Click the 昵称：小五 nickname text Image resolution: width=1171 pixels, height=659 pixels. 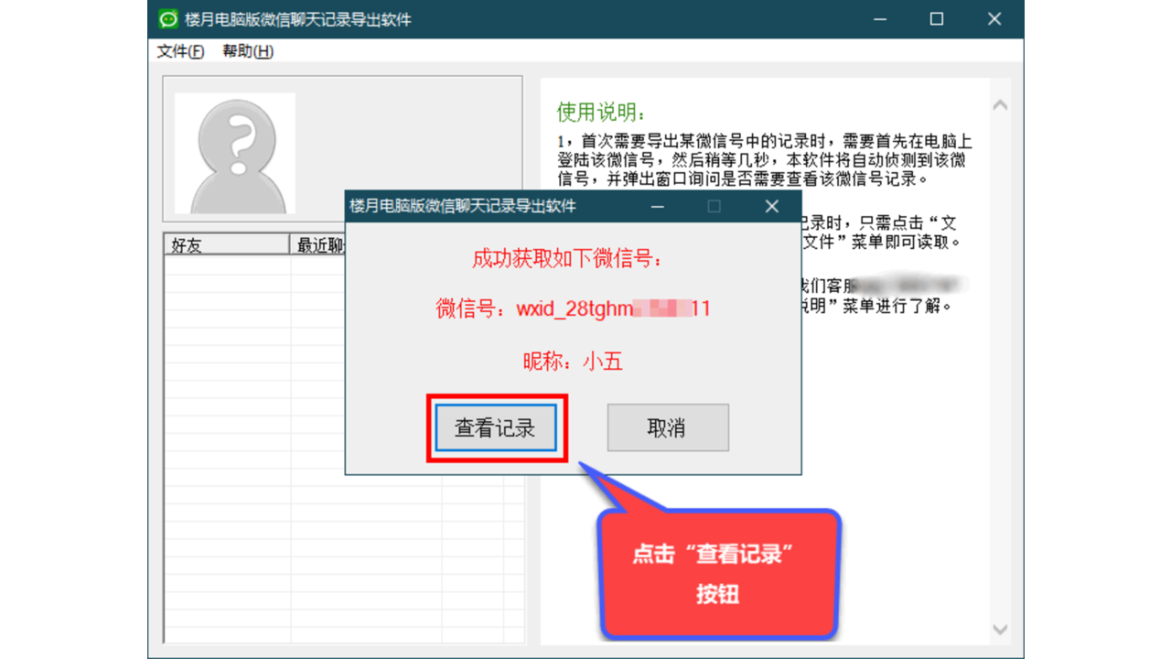coord(571,362)
